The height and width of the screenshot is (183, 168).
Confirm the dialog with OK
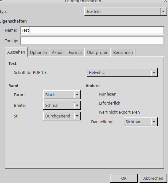124,178
